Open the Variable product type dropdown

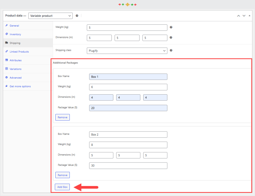click(x=50, y=16)
